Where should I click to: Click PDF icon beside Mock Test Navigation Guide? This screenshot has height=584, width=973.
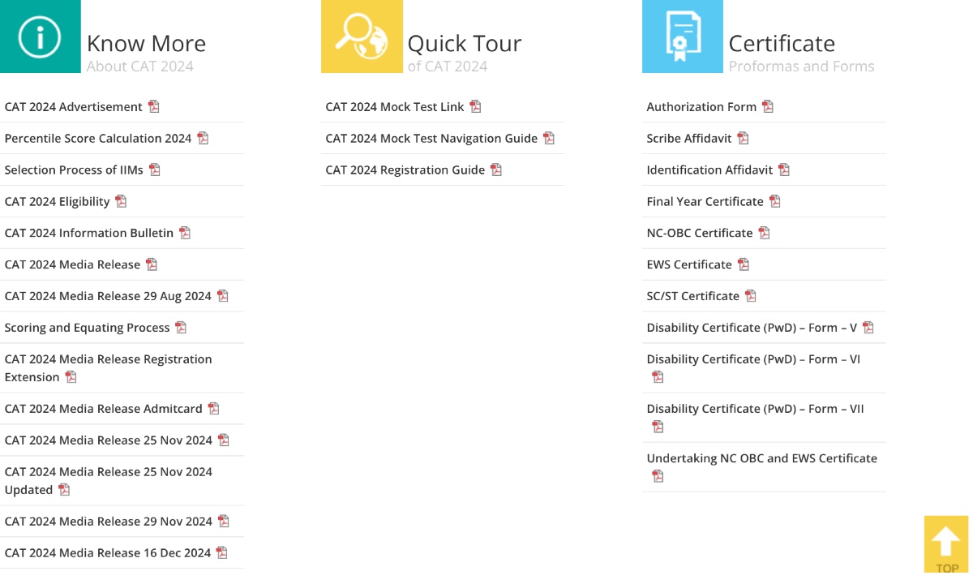click(549, 138)
